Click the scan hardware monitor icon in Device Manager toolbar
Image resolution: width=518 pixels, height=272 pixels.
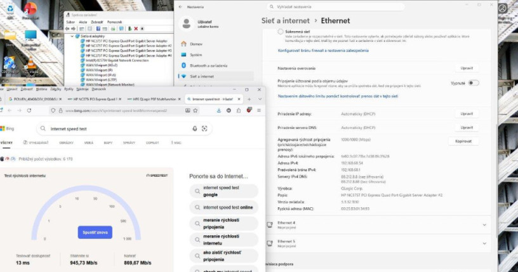121,29
